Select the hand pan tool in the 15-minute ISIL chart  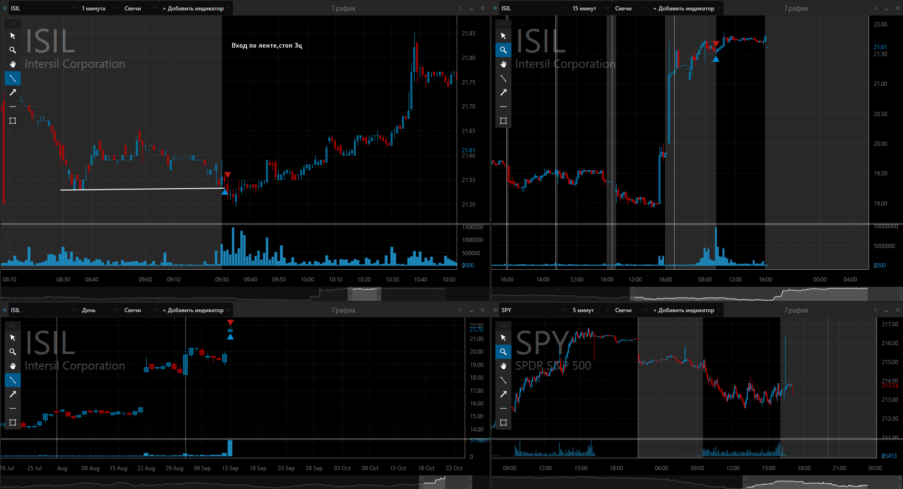[x=503, y=64]
